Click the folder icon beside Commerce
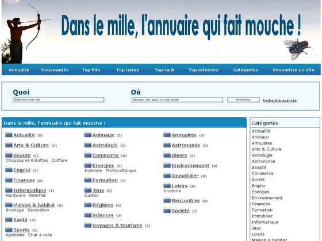This screenshot has width=322, height=241. point(88,155)
